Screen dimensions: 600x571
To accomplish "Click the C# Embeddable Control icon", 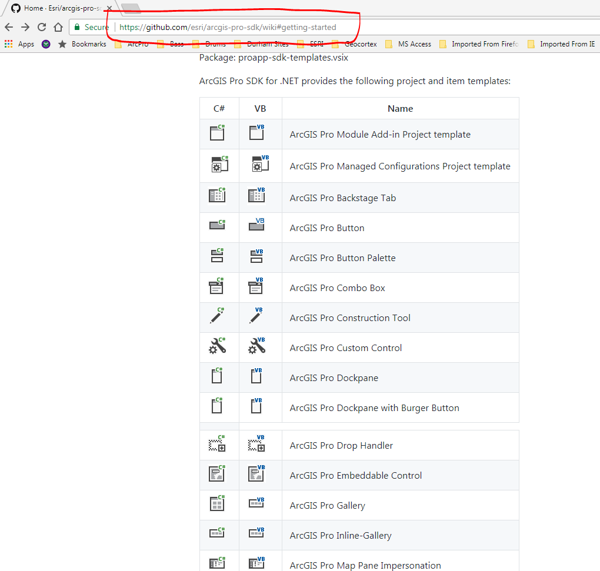I will point(217,473).
